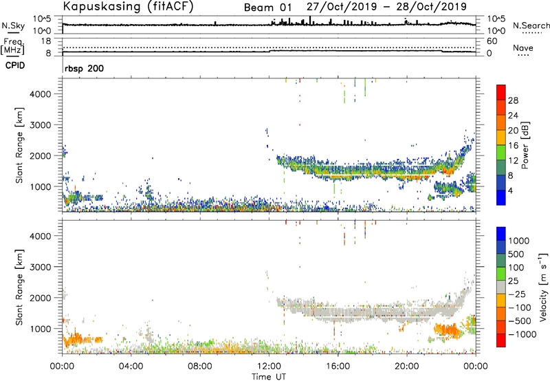
Task: Click the 20:00 time tick label
Action: click(x=406, y=367)
